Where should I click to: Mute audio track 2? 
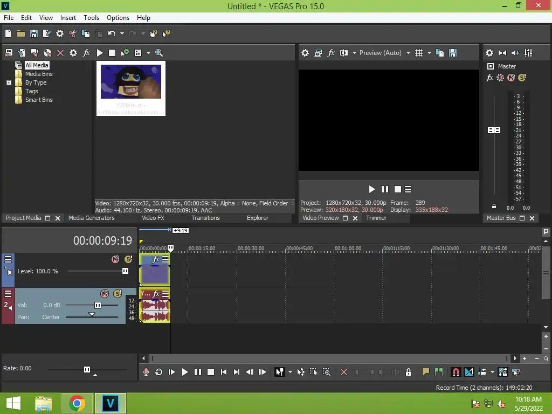[105, 294]
